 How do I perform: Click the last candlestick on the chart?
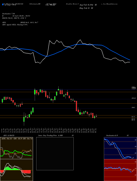[96, 116]
